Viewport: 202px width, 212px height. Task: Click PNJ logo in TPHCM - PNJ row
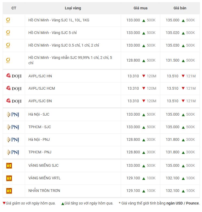pos(13,152)
